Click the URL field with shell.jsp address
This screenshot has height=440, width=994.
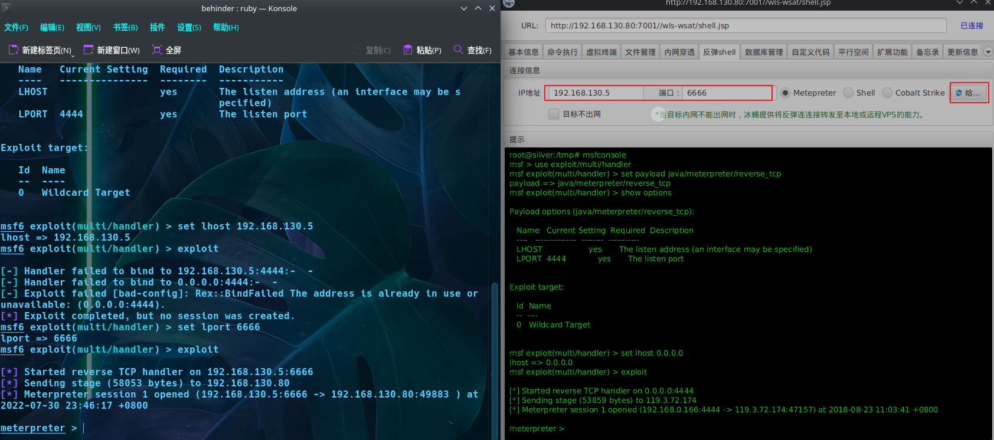(x=745, y=25)
